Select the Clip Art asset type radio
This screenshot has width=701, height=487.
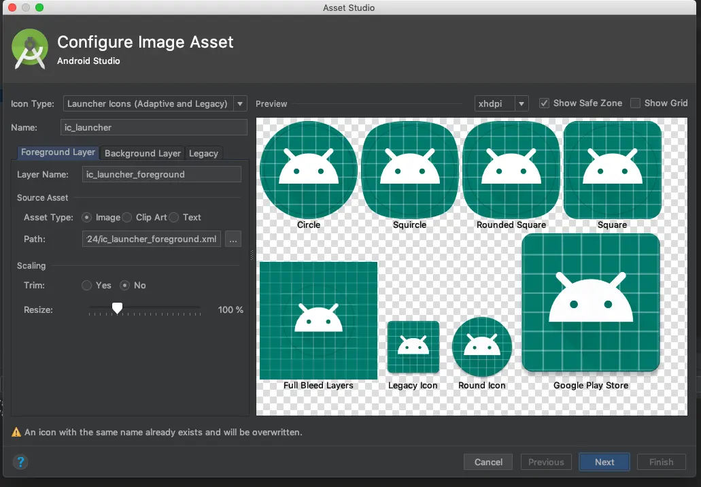pyautogui.click(x=127, y=218)
